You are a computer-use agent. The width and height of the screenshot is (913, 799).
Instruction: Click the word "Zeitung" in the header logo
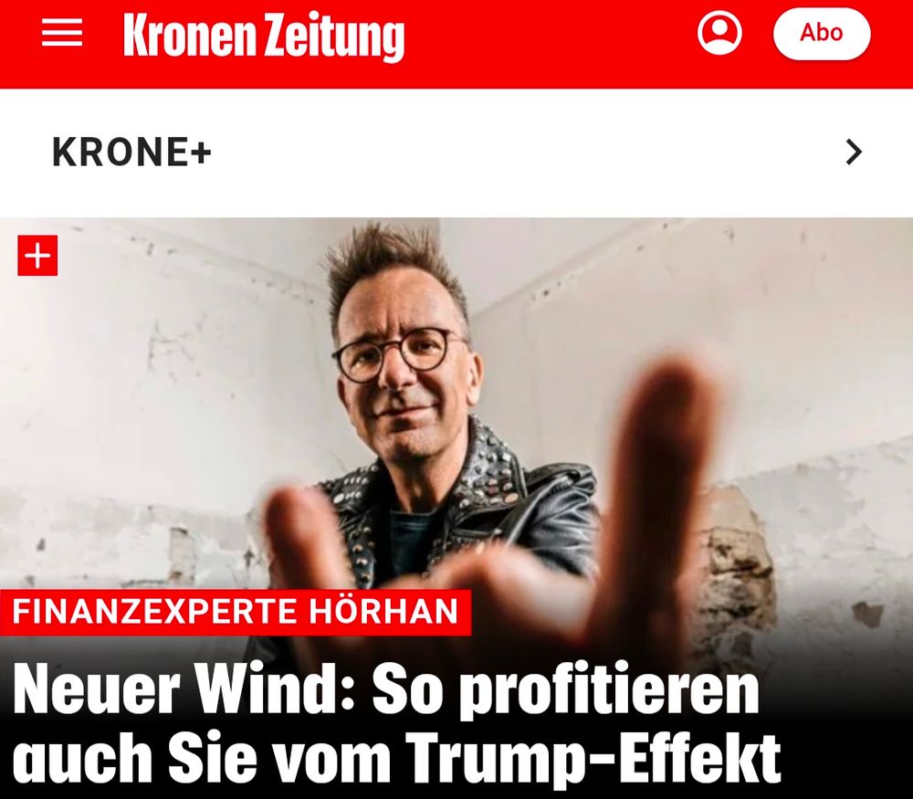tap(333, 37)
